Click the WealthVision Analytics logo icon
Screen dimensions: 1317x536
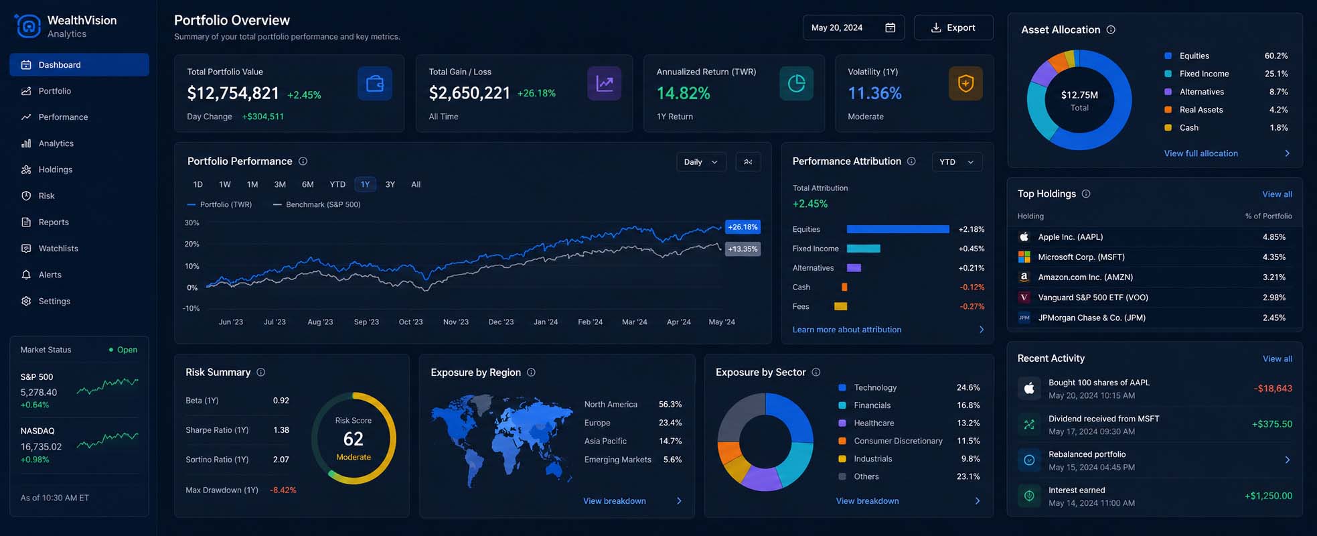28,26
